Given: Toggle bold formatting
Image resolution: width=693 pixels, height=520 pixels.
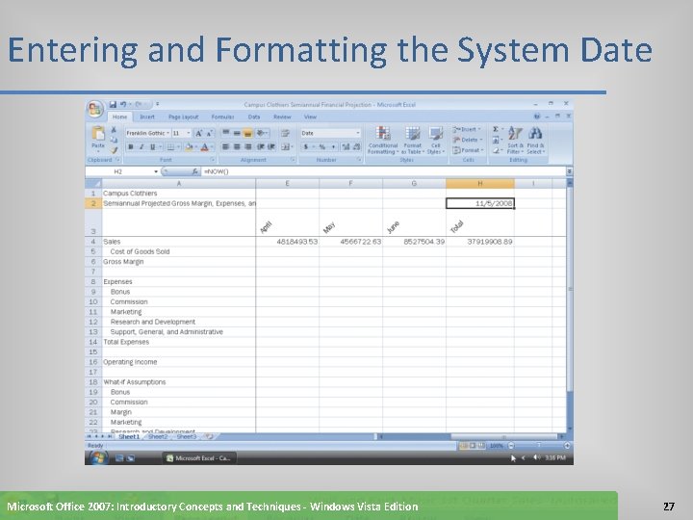Looking at the screenshot, I should coord(130,146).
